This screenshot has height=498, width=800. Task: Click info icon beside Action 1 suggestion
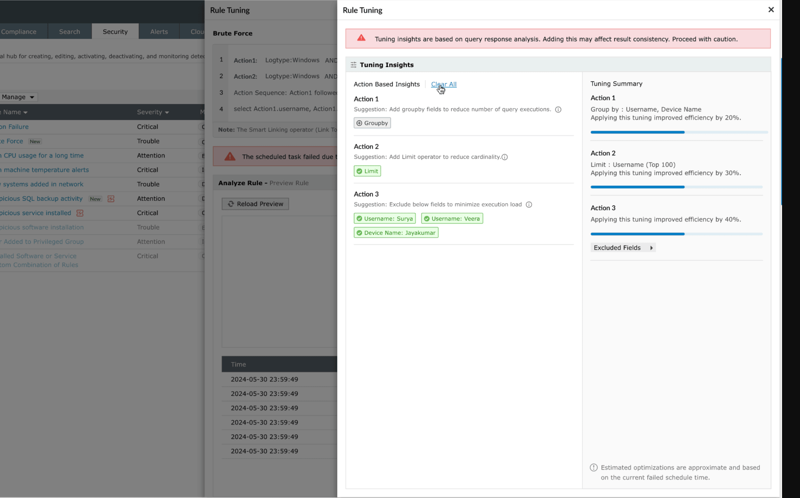(x=558, y=110)
